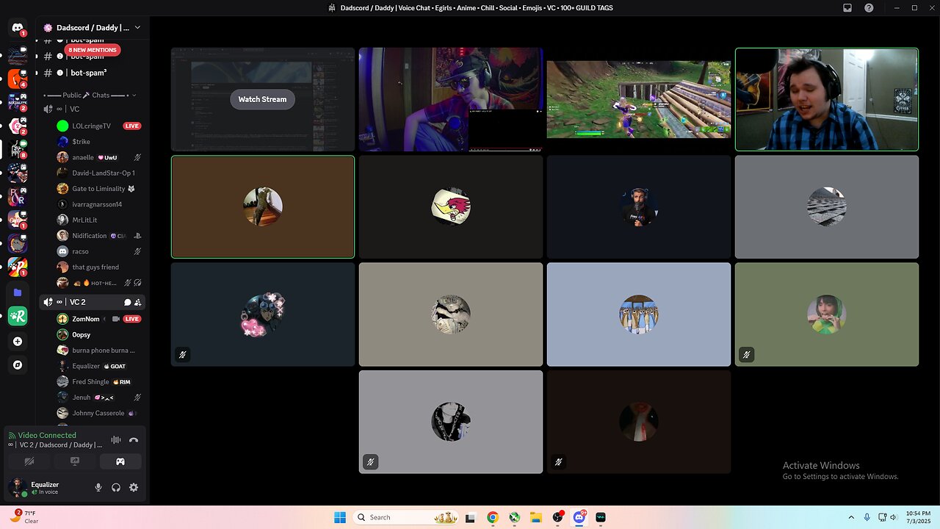
Task: Deafen audio with headphones icon
Action: tap(116, 487)
